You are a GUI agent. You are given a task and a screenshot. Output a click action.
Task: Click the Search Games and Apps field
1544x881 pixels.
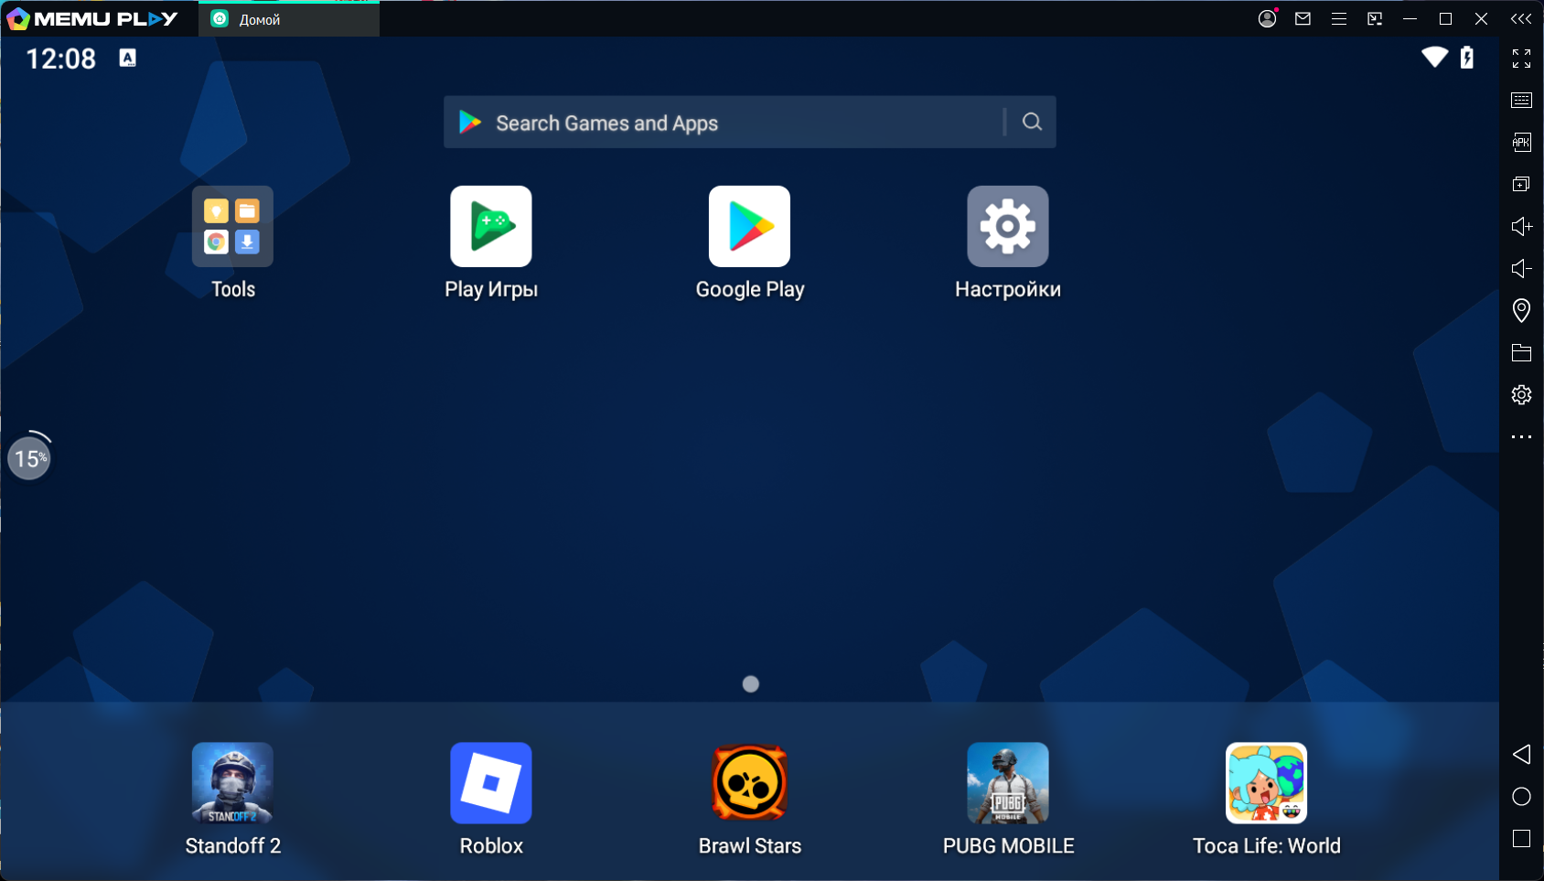pyautogui.click(x=723, y=123)
